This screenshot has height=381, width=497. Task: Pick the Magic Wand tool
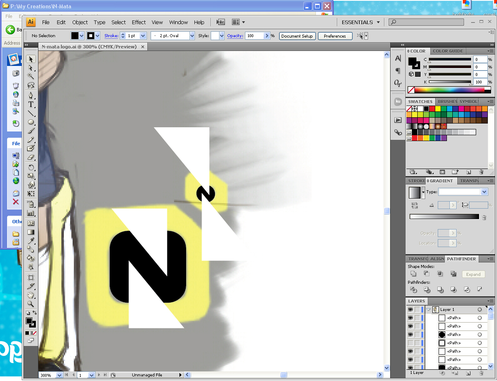[31, 76]
